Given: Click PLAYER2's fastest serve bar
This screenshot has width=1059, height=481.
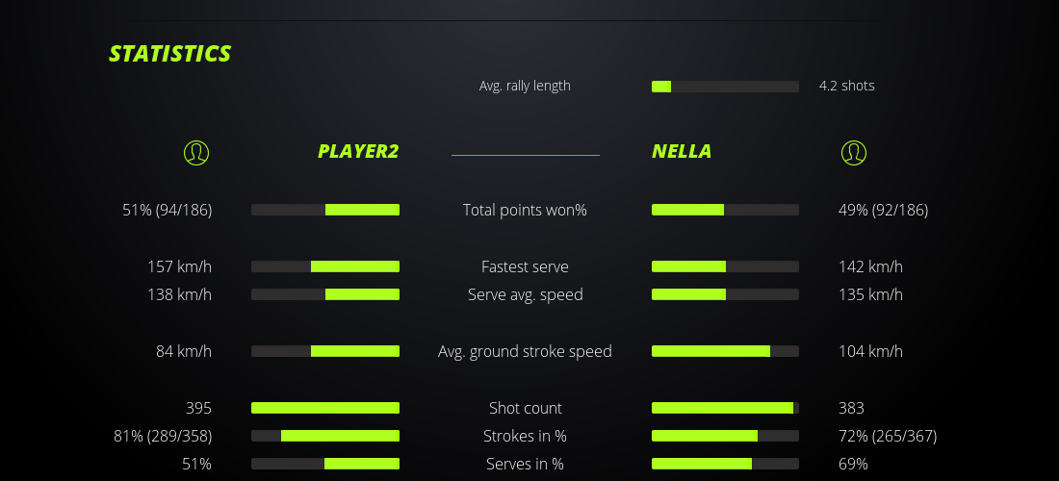Looking at the screenshot, I should pos(325,266).
